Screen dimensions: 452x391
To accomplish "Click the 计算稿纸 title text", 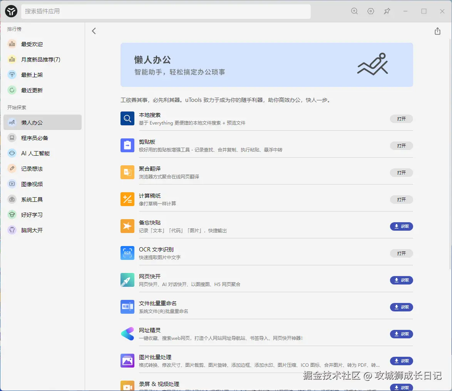I will point(150,196).
